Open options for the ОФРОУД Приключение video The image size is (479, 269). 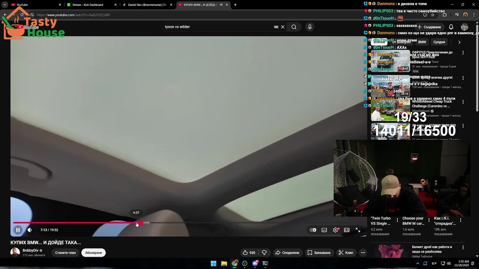coord(463,53)
